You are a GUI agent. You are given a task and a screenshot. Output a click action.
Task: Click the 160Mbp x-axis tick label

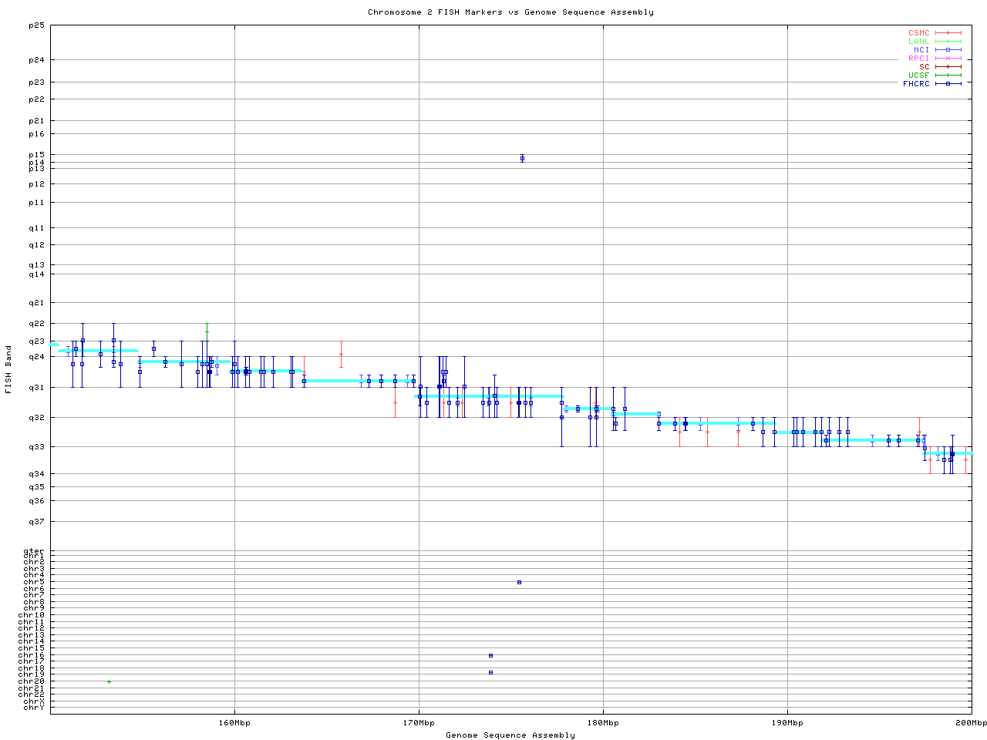(x=234, y=723)
